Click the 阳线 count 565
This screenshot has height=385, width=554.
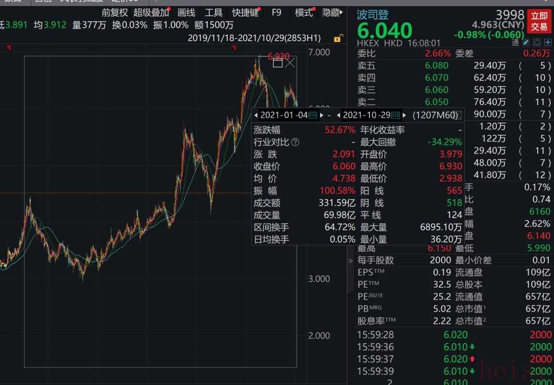(454, 191)
